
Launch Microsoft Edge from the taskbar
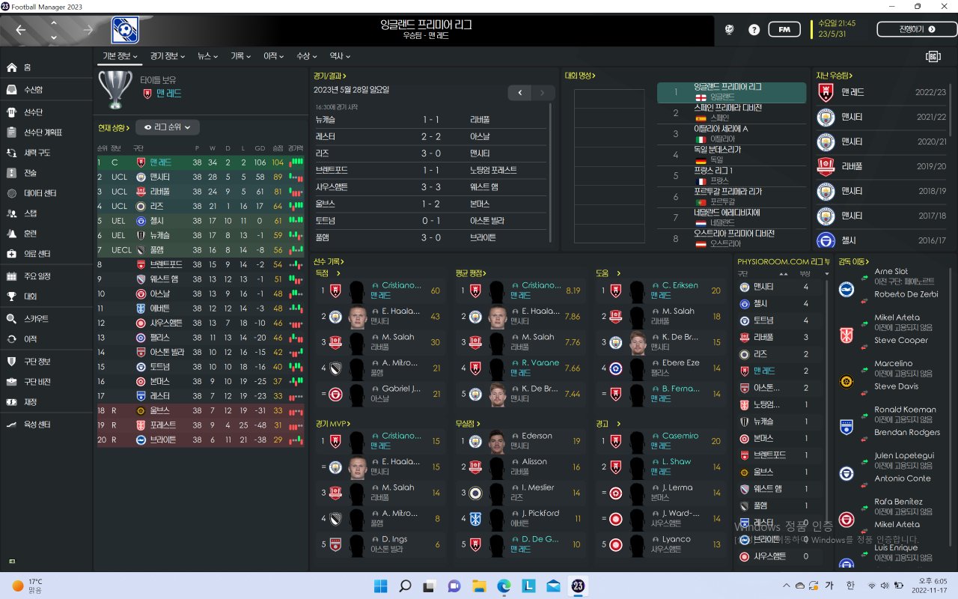click(x=504, y=586)
